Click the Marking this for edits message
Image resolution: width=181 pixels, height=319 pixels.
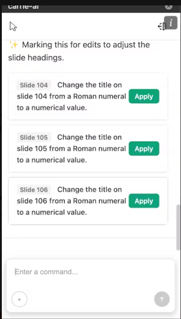coord(79,51)
